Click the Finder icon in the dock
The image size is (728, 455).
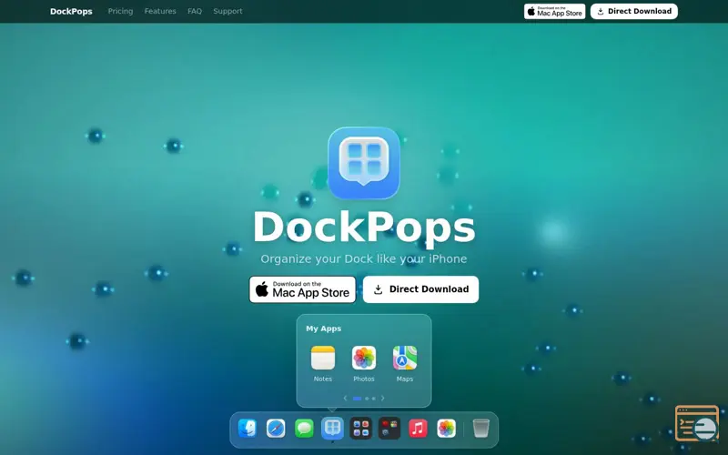(x=247, y=428)
